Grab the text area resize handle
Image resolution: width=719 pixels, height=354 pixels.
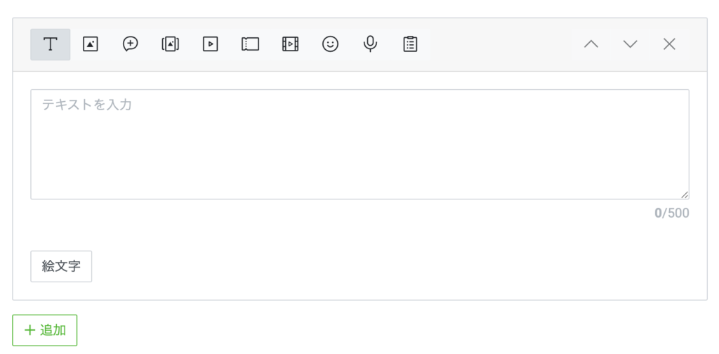(685, 195)
